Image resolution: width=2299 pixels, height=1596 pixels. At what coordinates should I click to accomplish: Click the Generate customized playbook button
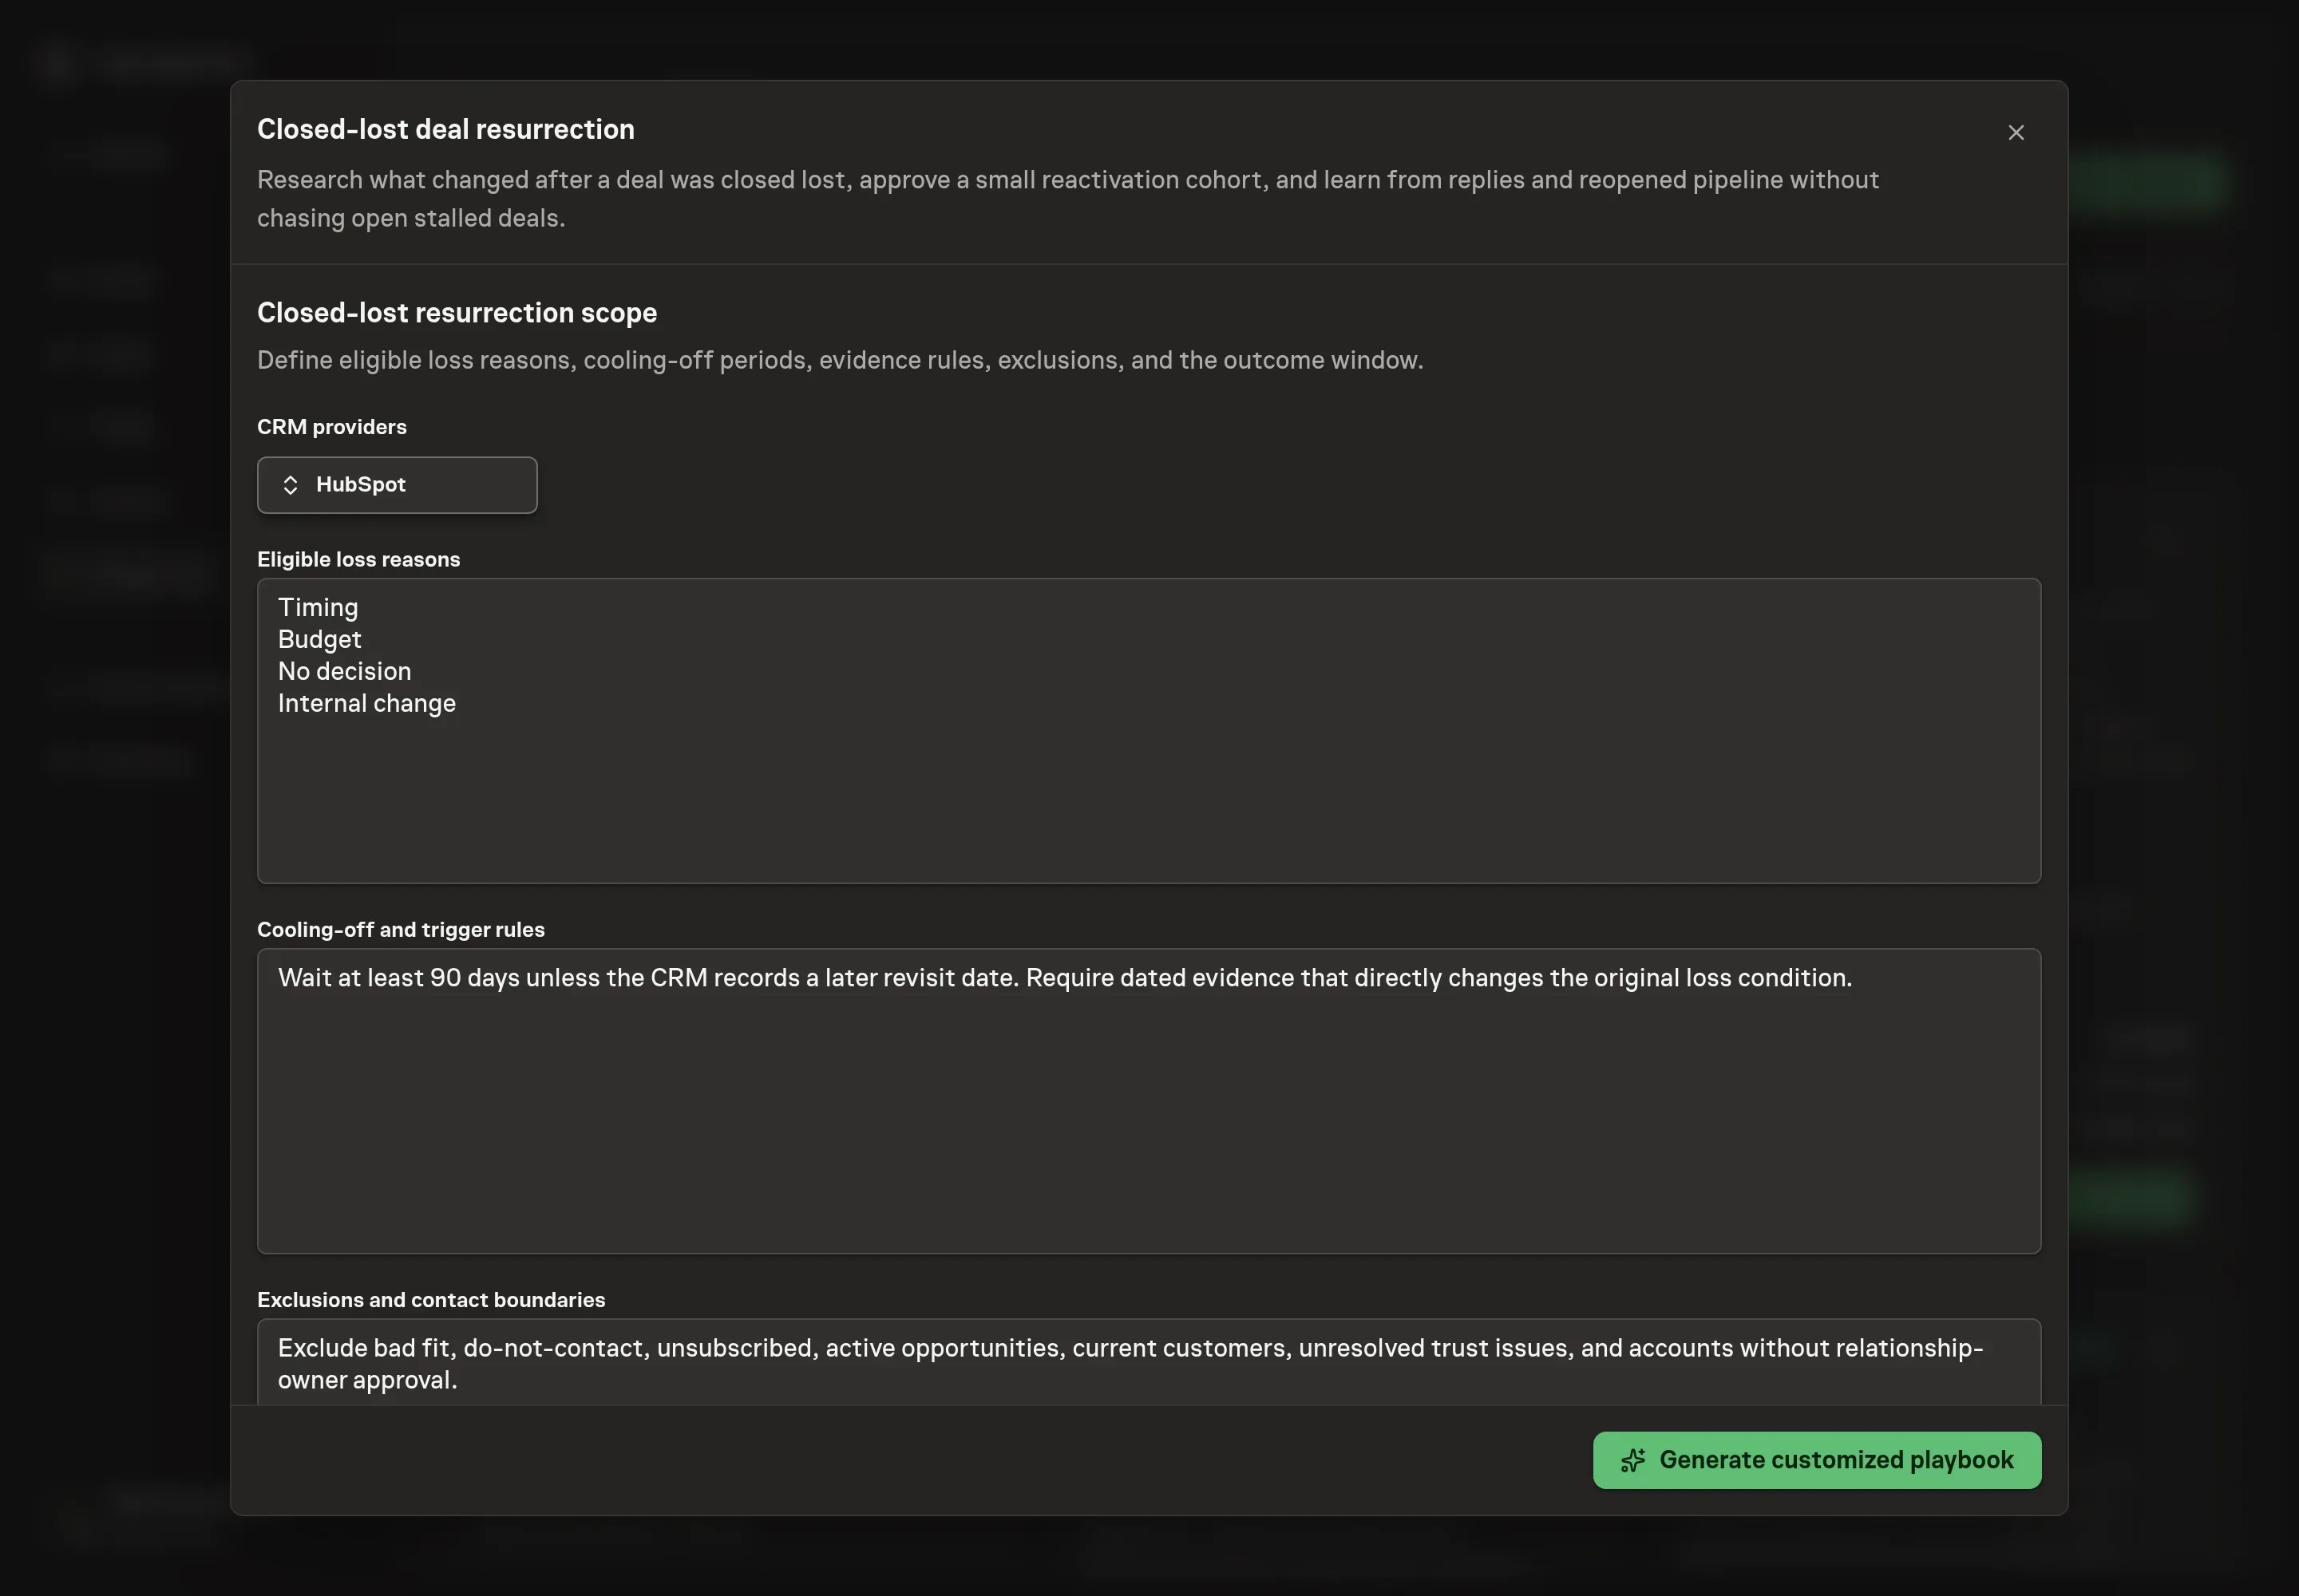[x=1817, y=1460]
